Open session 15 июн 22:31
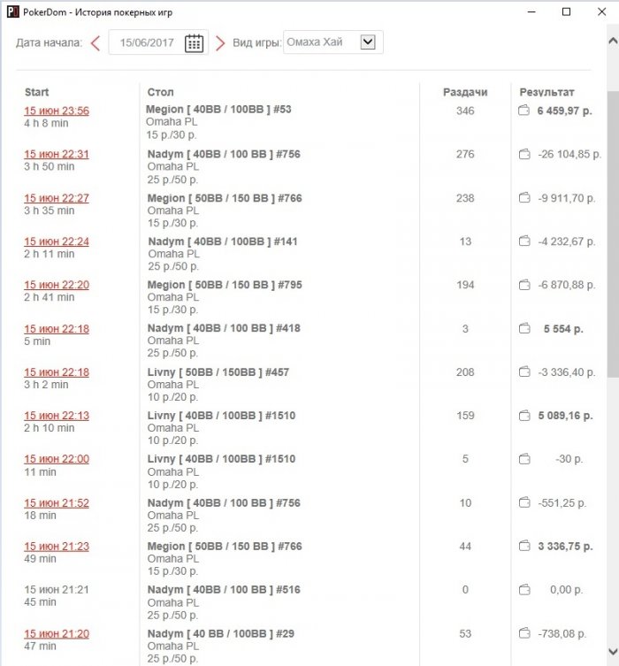Screen dimensions: 619x666 [57, 154]
